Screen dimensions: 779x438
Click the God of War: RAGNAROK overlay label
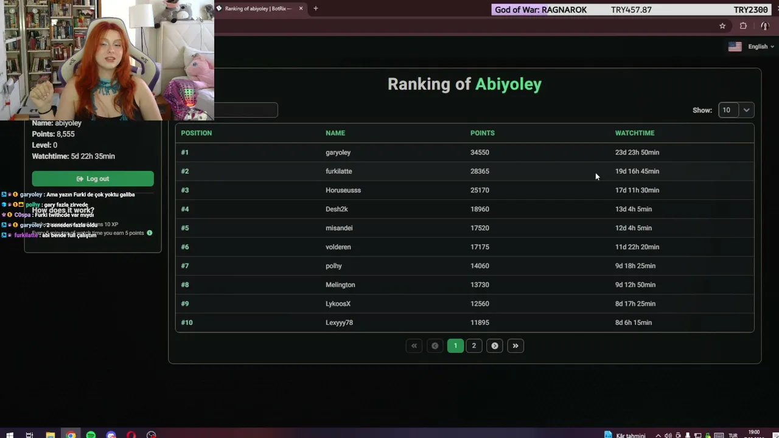click(x=541, y=10)
